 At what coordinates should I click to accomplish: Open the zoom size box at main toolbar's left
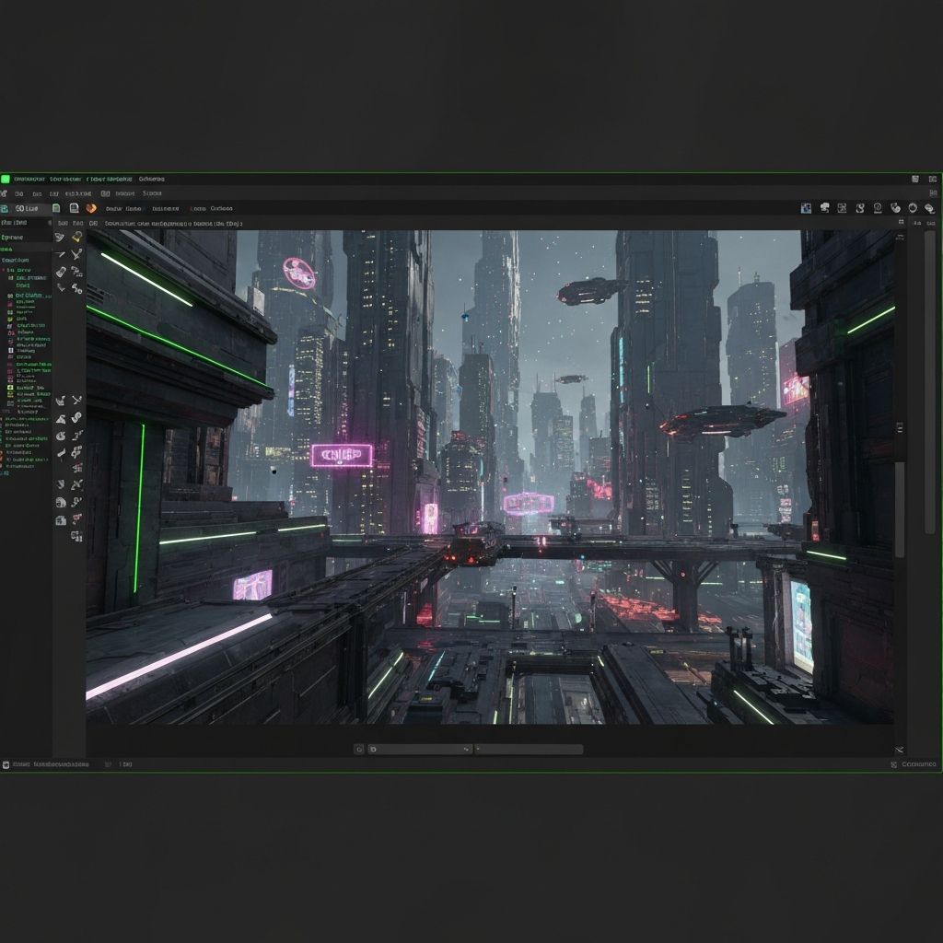(x=26, y=208)
